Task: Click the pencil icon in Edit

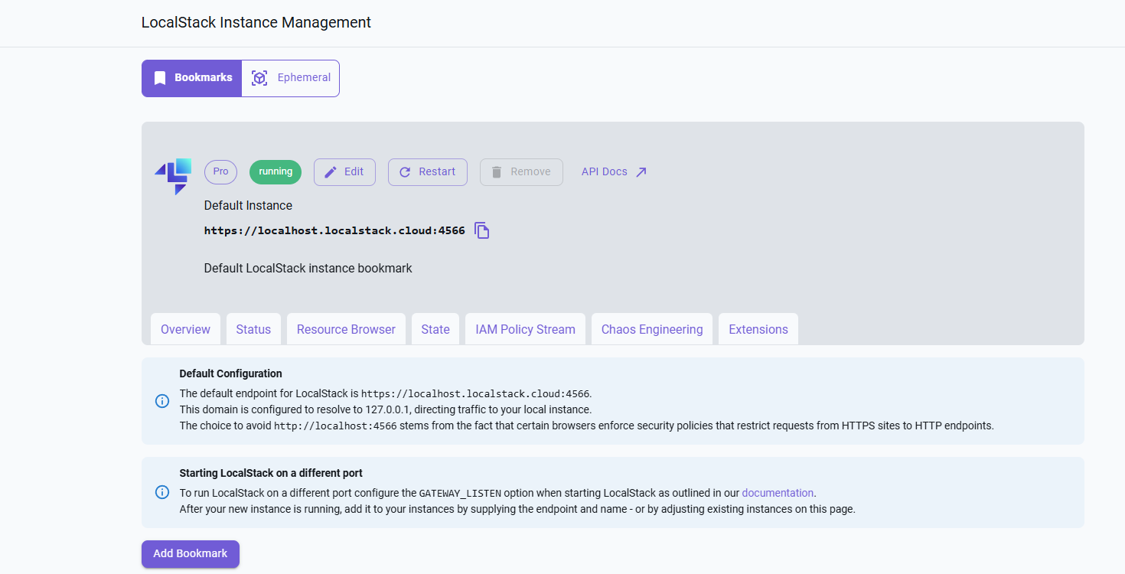Action: click(x=331, y=172)
